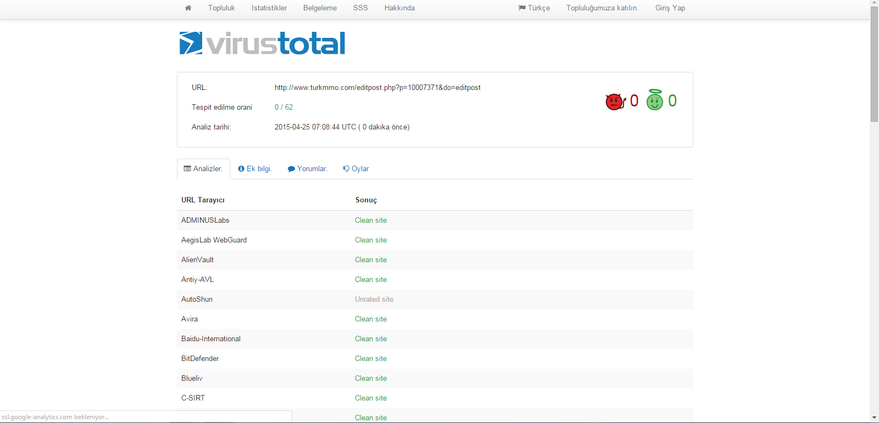Screen dimensions: 879x423
Task: Switch to the Yorumlar tab
Action: pyautogui.click(x=308, y=169)
